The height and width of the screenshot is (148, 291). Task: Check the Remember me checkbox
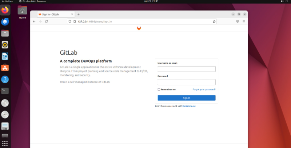[x=159, y=89]
